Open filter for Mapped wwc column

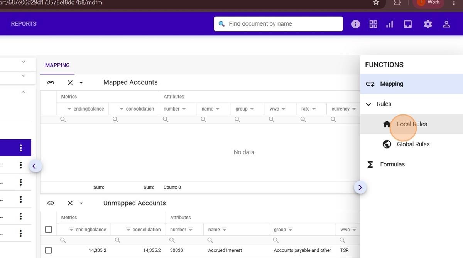tap(283, 109)
